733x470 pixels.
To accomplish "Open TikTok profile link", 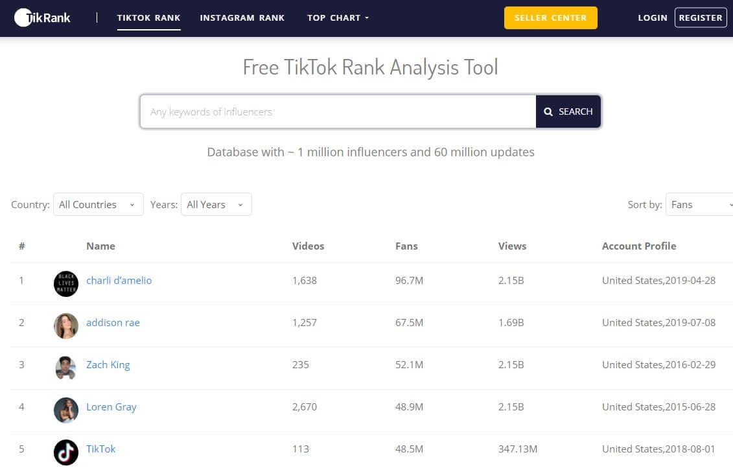I will [x=100, y=449].
